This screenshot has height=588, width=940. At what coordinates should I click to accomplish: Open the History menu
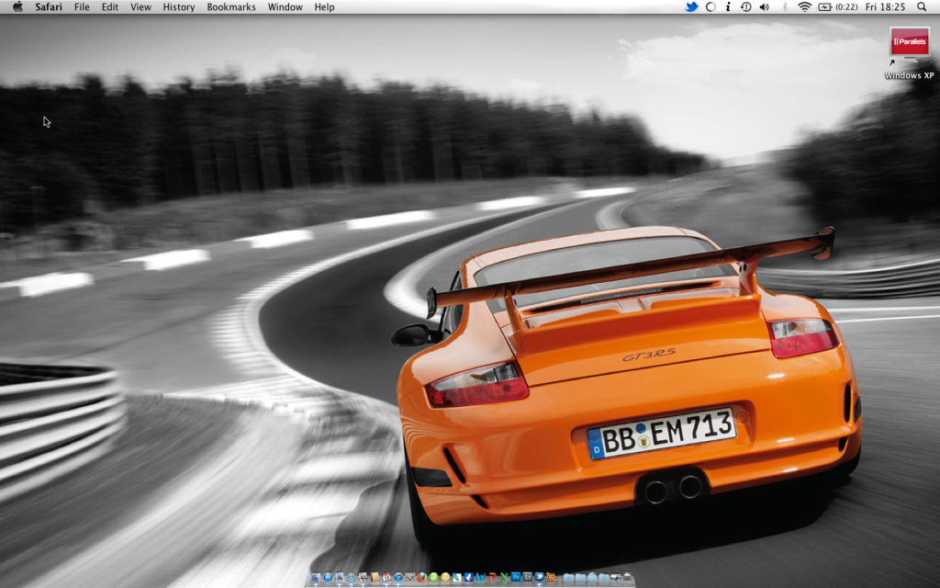[178, 6]
